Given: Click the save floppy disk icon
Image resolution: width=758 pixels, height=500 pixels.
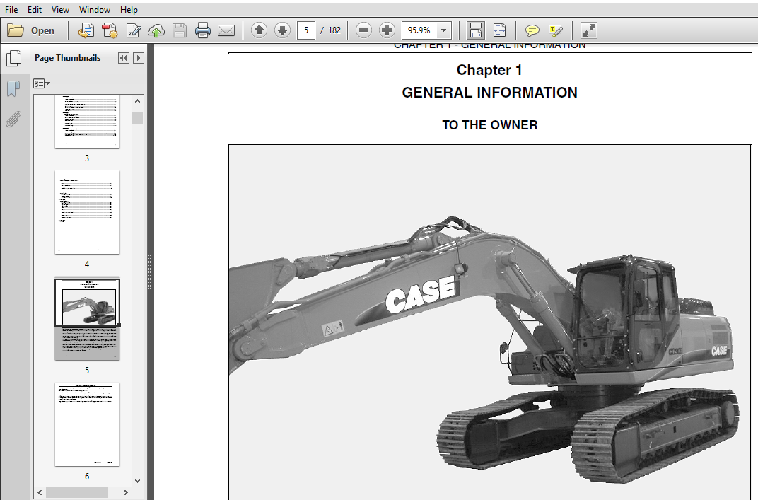Looking at the screenshot, I should click(x=180, y=30).
